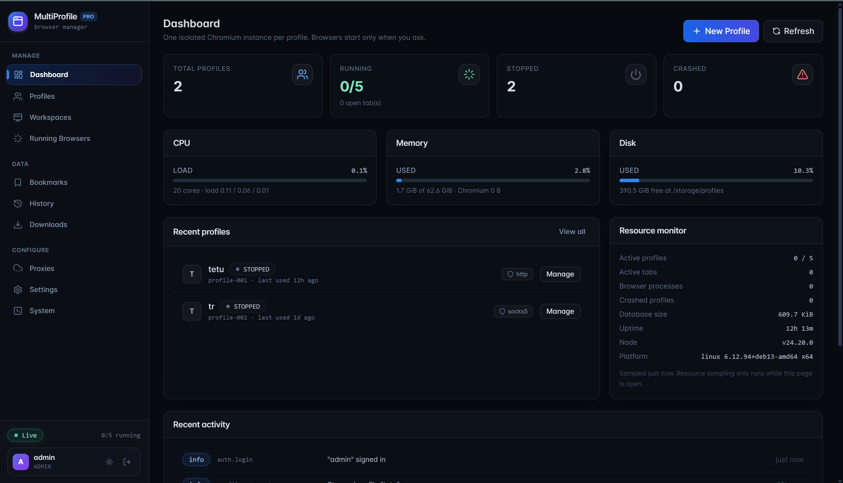
Task: Click the CPU load progress bar
Action: tap(270, 180)
